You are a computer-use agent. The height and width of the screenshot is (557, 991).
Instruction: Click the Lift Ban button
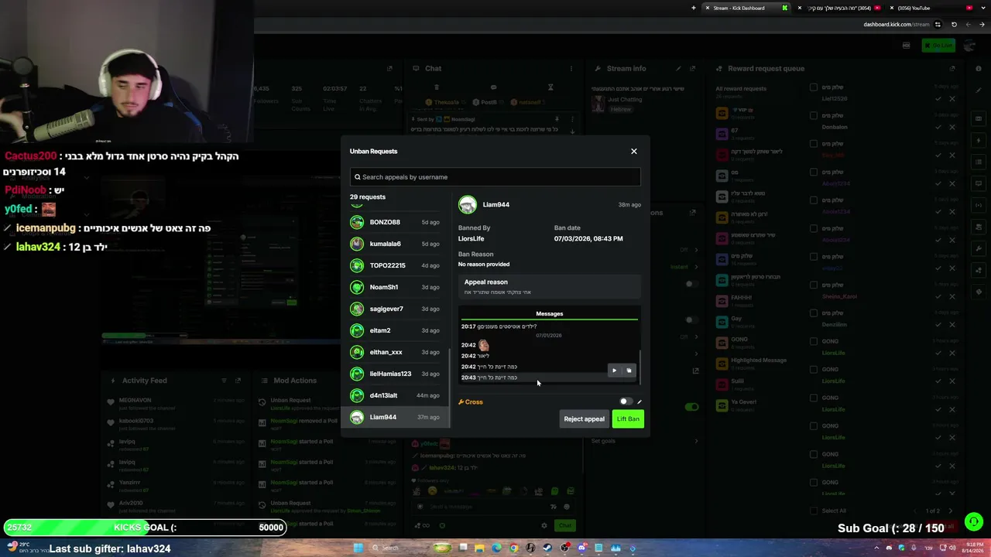[628, 419]
